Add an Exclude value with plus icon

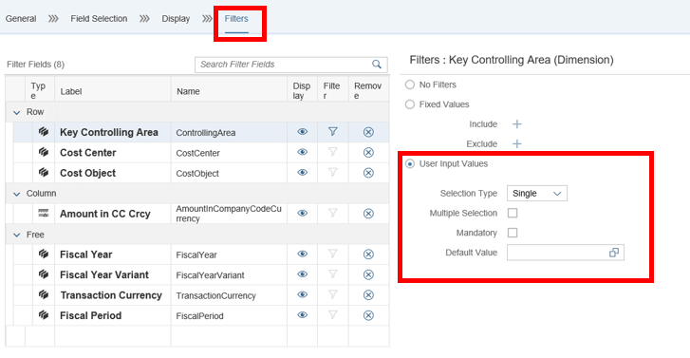tap(517, 144)
